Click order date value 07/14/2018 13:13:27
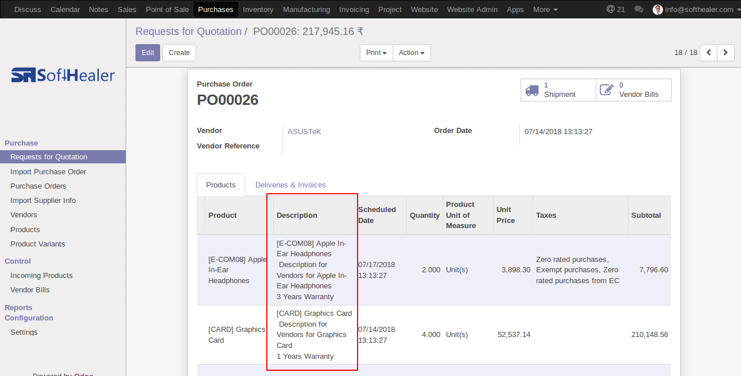741x376 pixels. click(558, 131)
